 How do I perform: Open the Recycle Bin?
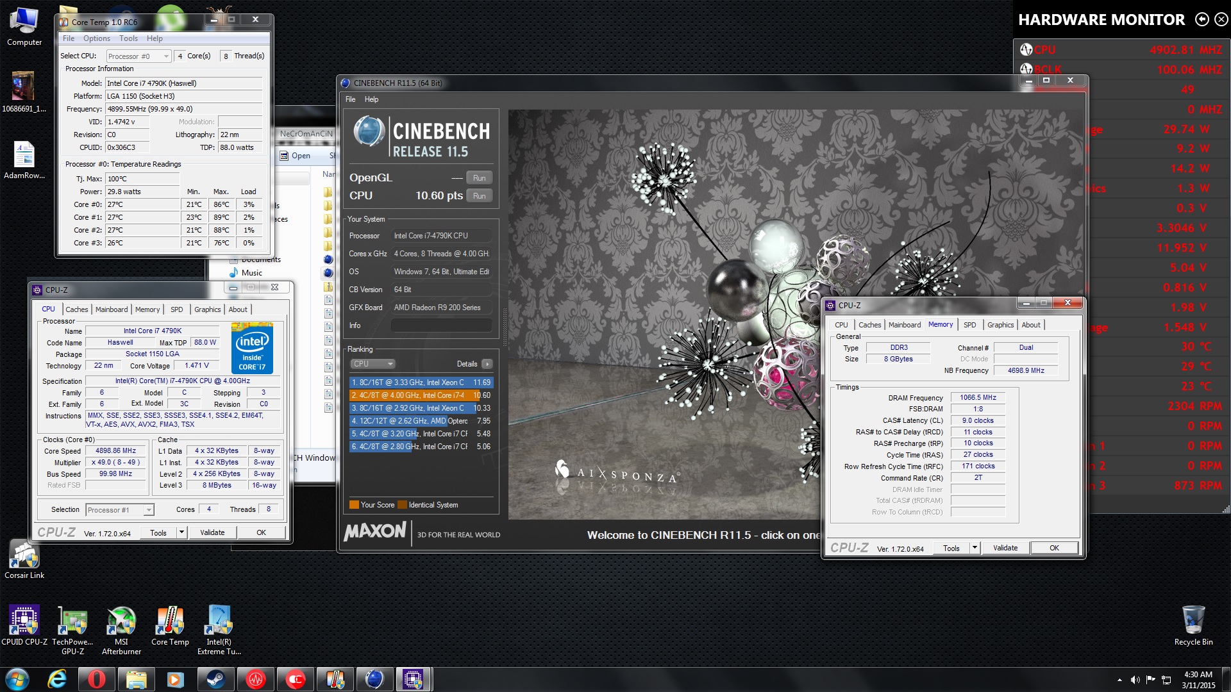pyautogui.click(x=1193, y=626)
